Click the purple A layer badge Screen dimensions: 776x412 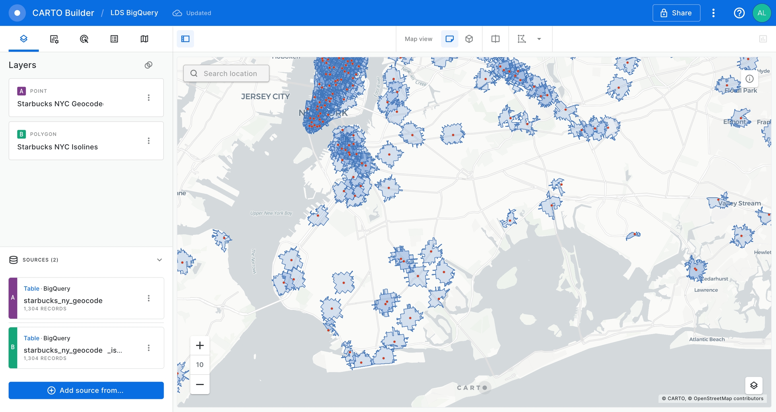point(21,91)
